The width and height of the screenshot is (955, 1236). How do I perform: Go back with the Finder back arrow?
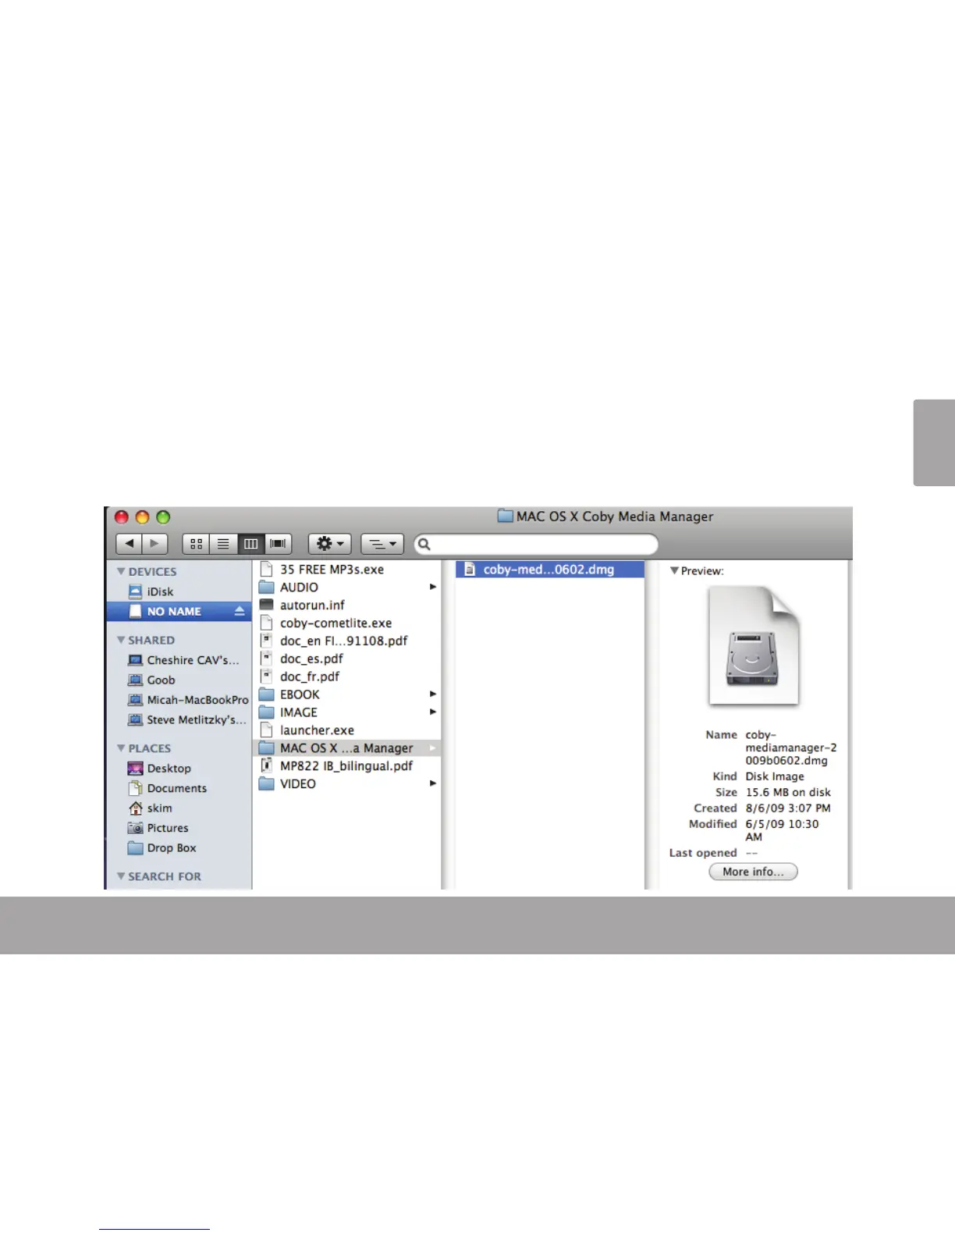click(130, 544)
